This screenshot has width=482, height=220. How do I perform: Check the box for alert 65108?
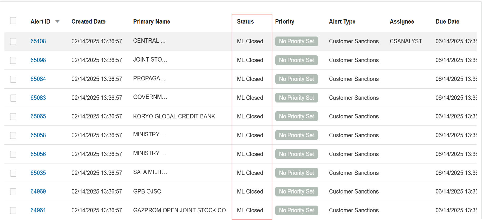click(x=13, y=42)
